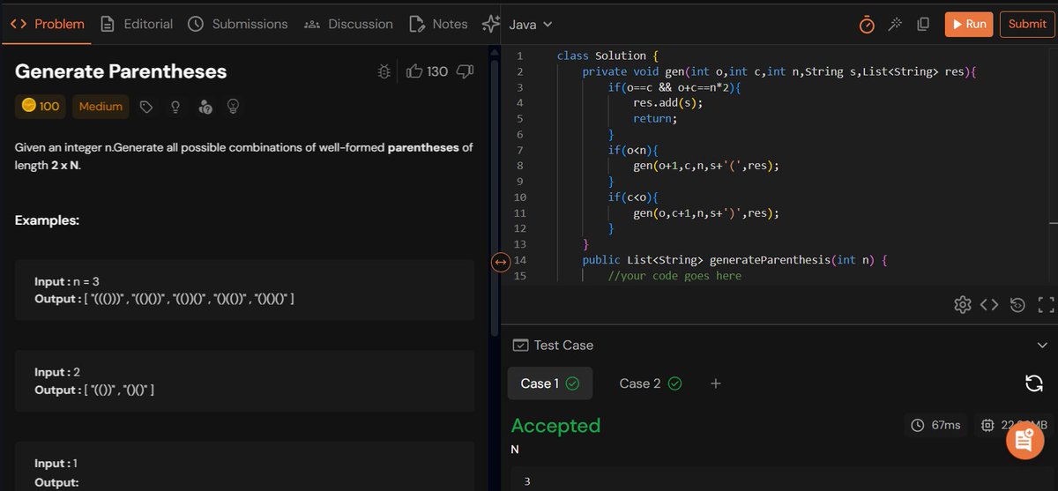Run the code
Screen dimensions: 1058x491
point(968,24)
